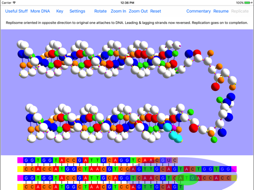Tap the battery icon in status bar
Viewport: 254px width, 190px height.
pyautogui.click(x=248, y=3)
